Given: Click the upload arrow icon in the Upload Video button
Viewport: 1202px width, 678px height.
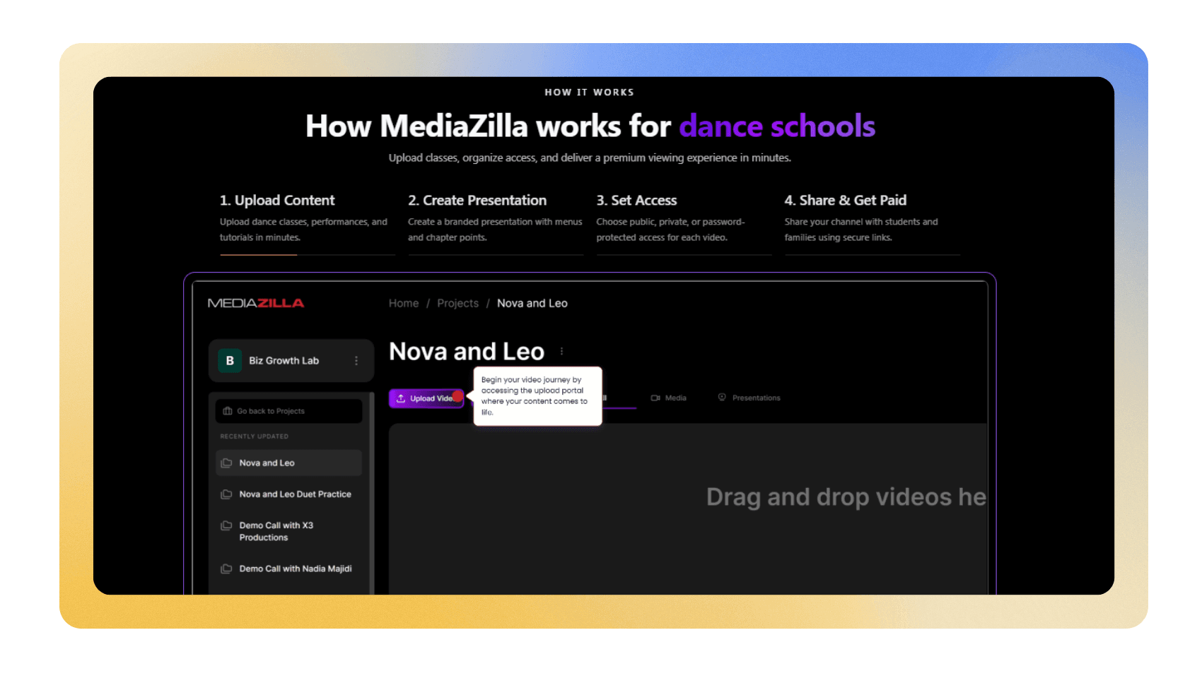Looking at the screenshot, I should [x=401, y=398].
